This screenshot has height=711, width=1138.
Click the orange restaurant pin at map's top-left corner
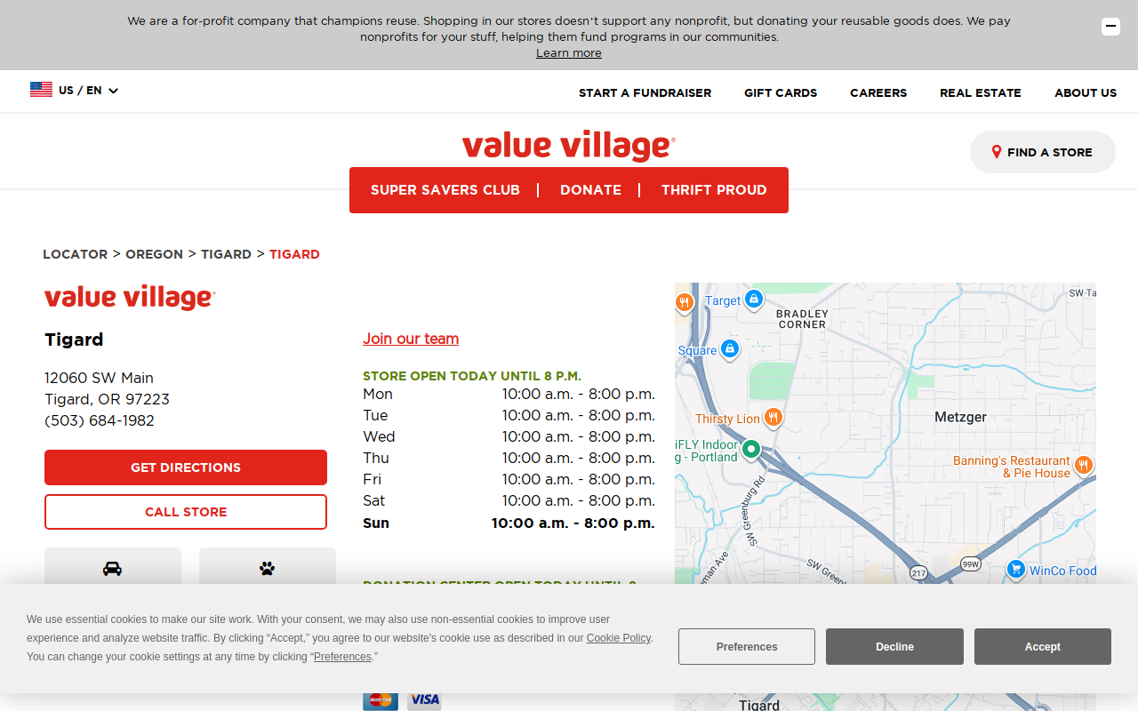pos(684,304)
